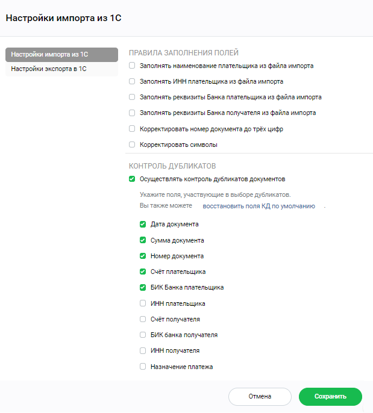The image size is (373, 413).
Task: Uncheck 'Сумма документа' duplicate field
Action: click(x=143, y=240)
